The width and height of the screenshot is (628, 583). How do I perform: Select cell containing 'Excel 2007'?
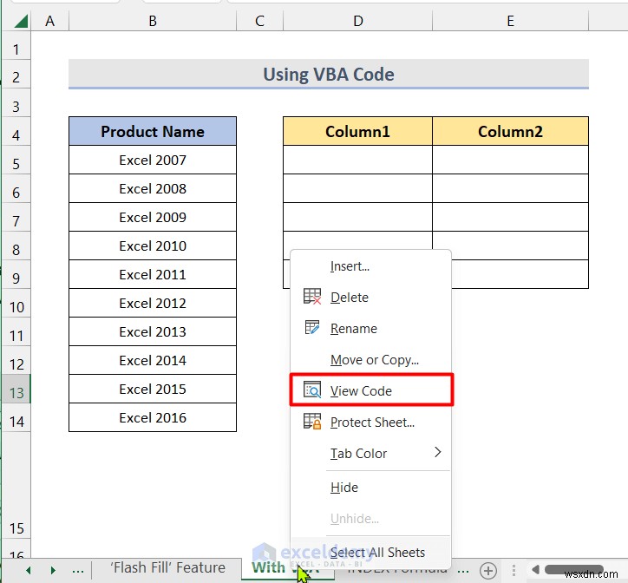click(153, 160)
